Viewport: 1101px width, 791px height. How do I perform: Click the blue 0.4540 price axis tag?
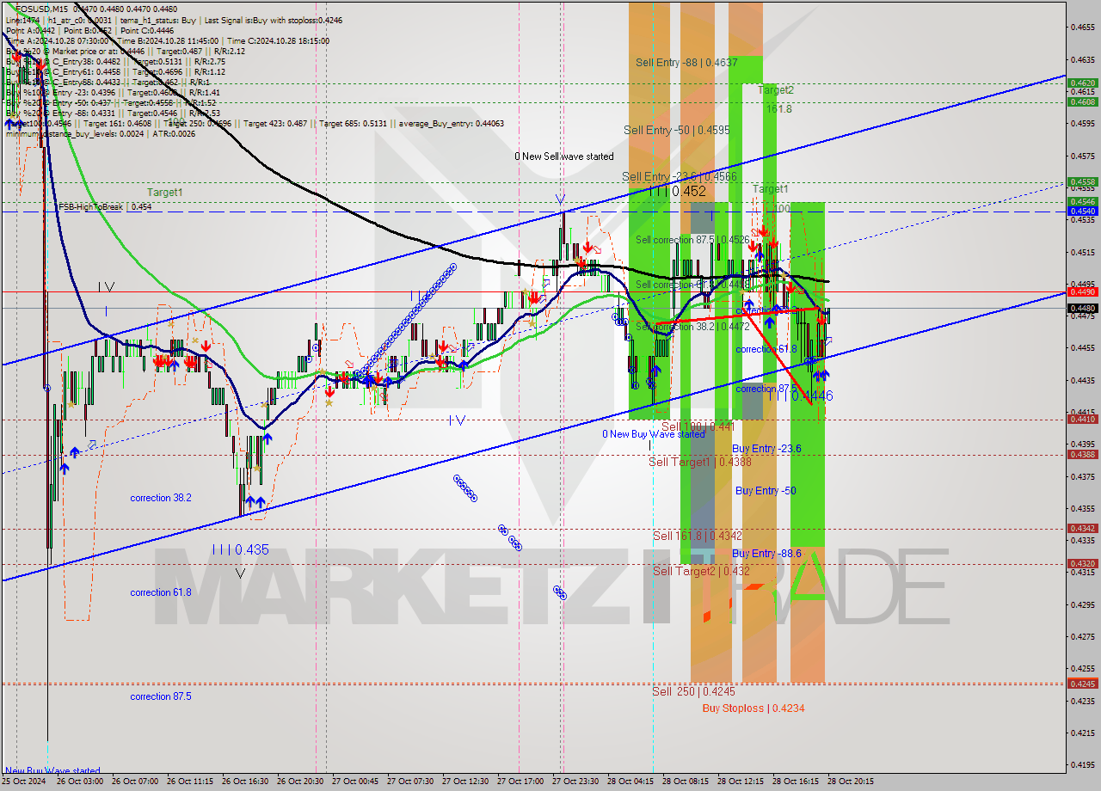[x=1082, y=211]
